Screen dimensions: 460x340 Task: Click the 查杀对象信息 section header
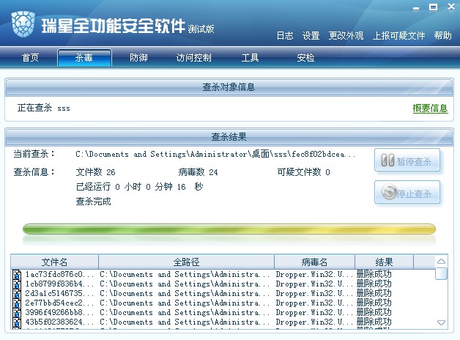229,87
